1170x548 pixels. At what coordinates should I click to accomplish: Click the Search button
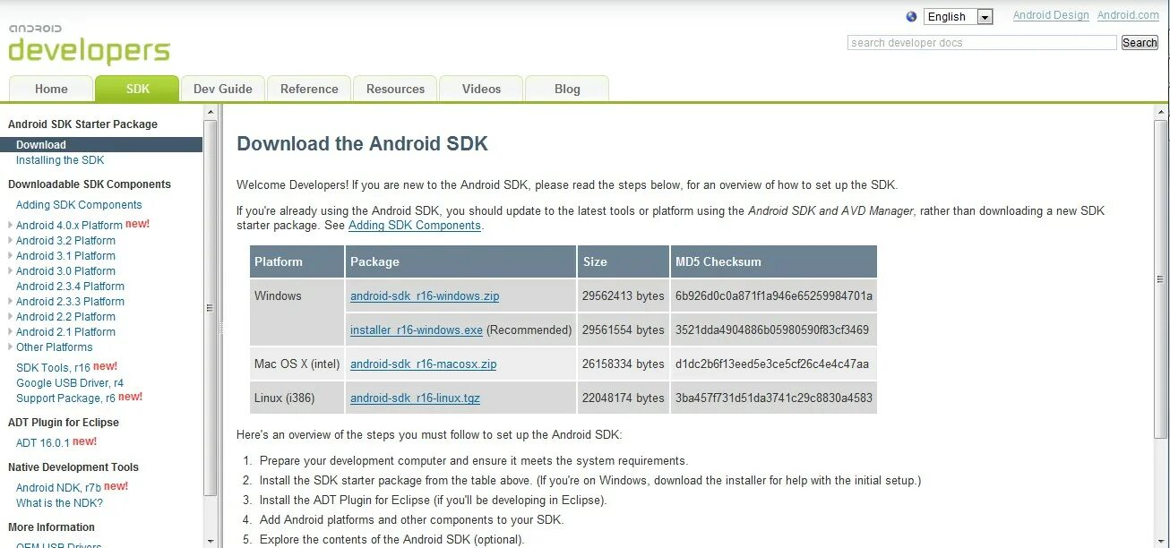click(x=1140, y=43)
